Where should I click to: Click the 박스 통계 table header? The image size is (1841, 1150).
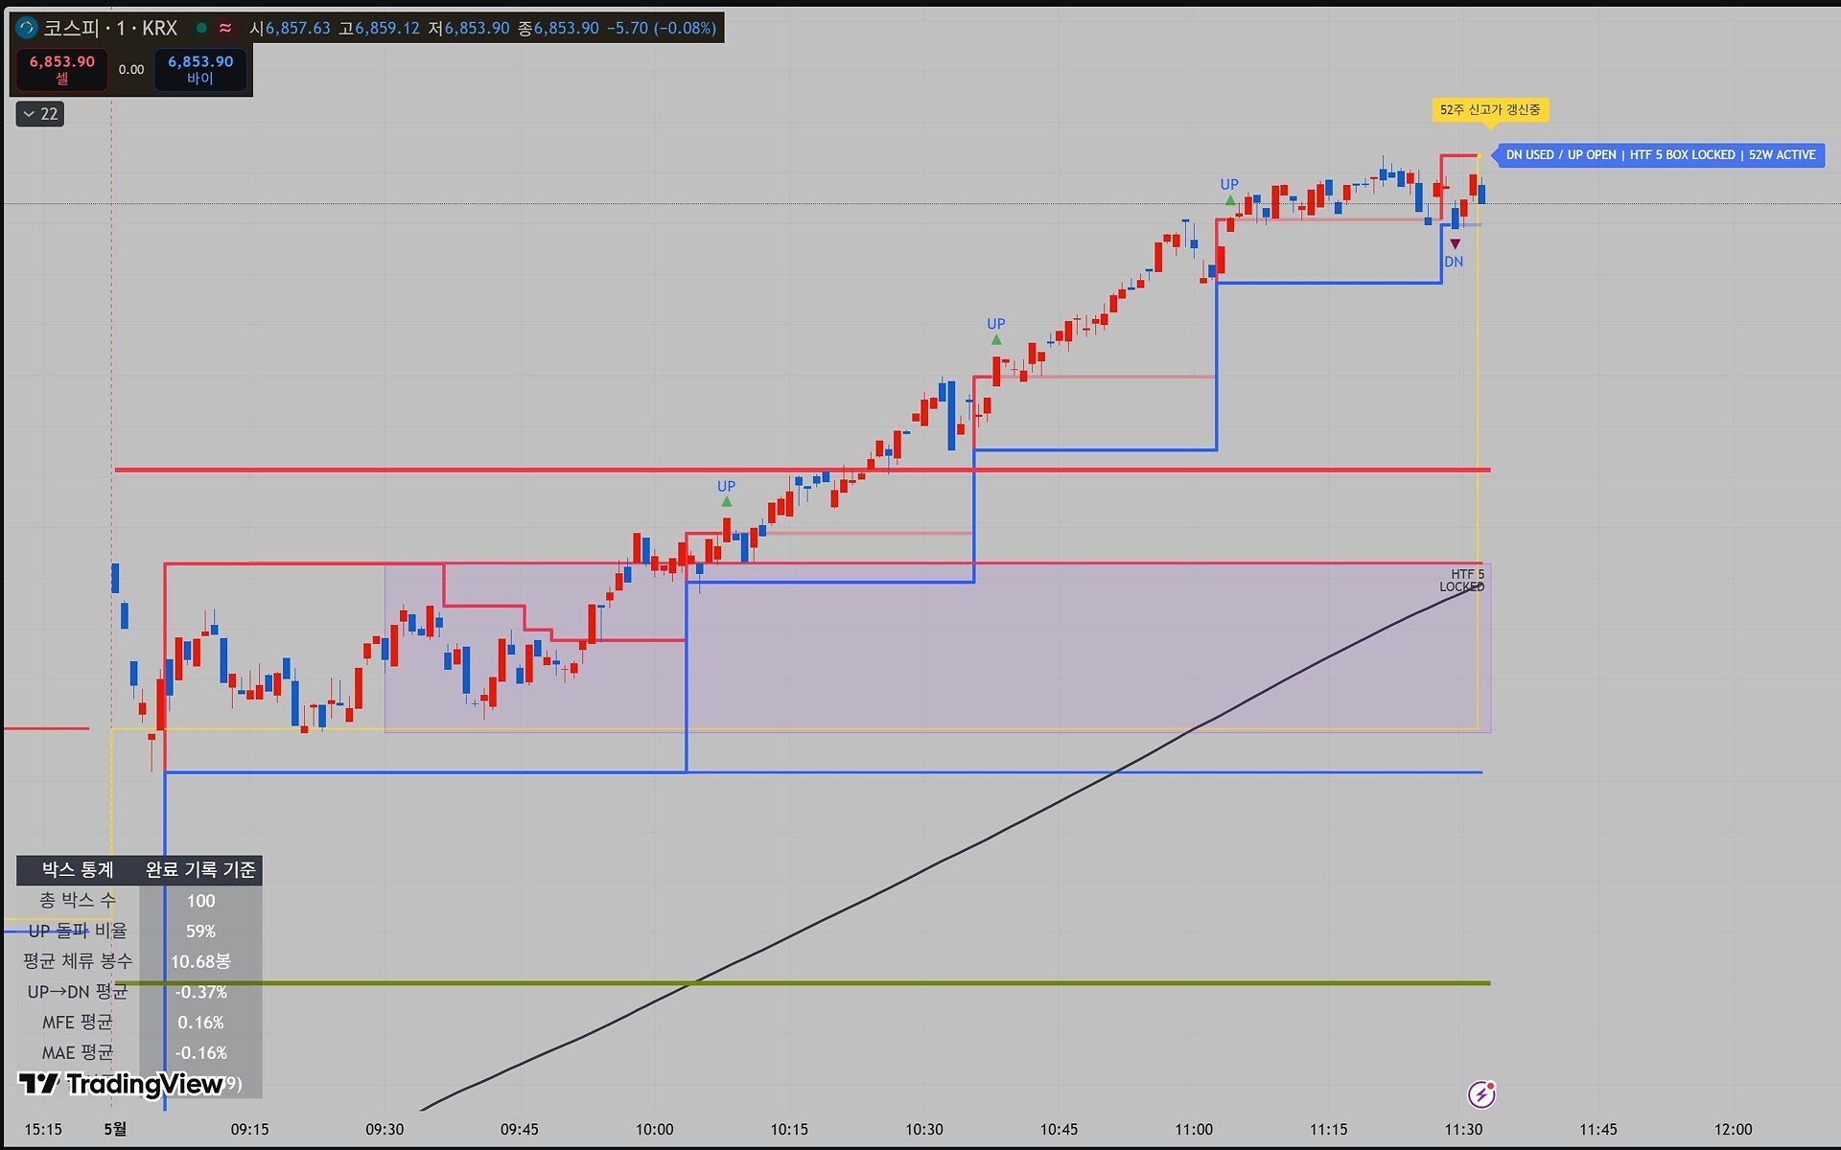tap(78, 870)
